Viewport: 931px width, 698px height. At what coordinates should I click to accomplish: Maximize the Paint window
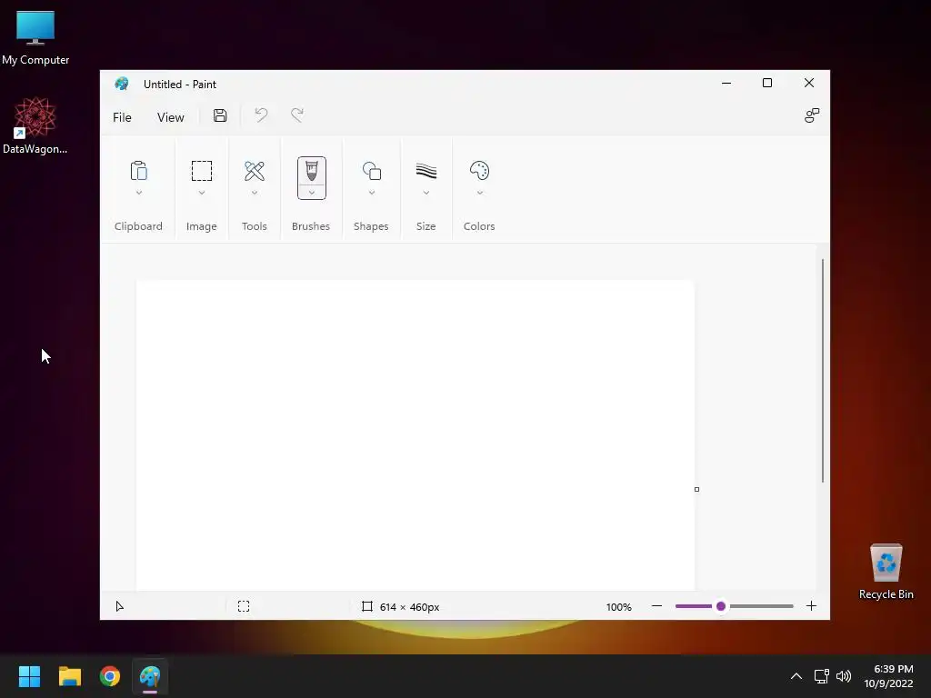tap(767, 83)
